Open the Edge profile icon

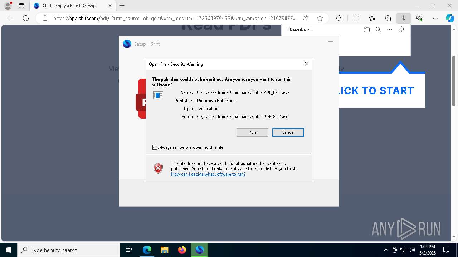[8, 6]
